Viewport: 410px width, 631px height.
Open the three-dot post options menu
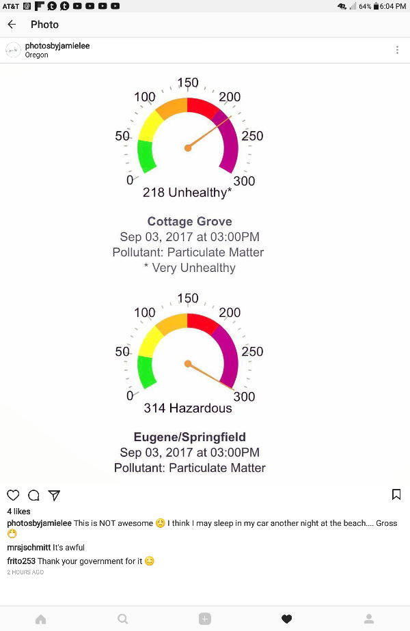397,50
